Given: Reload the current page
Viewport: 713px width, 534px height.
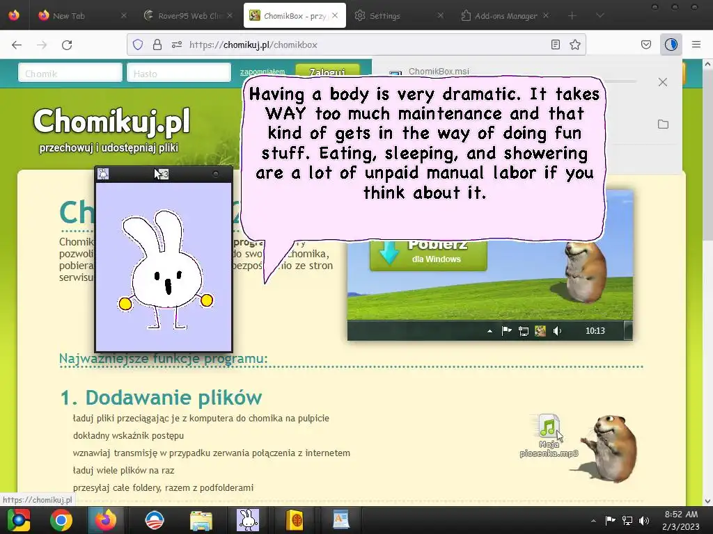Looking at the screenshot, I should click(67, 44).
